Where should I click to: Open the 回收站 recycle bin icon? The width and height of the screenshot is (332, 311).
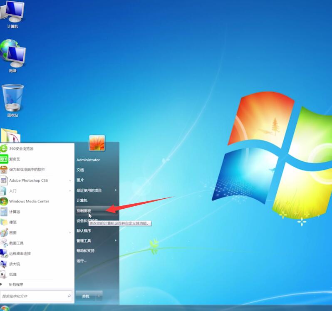pos(13,101)
